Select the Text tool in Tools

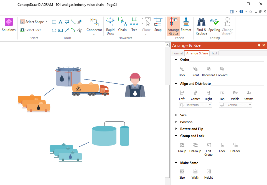coord(60,22)
